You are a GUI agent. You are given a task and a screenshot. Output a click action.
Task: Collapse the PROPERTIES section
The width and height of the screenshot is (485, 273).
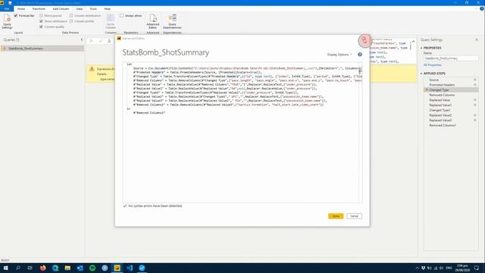point(421,48)
